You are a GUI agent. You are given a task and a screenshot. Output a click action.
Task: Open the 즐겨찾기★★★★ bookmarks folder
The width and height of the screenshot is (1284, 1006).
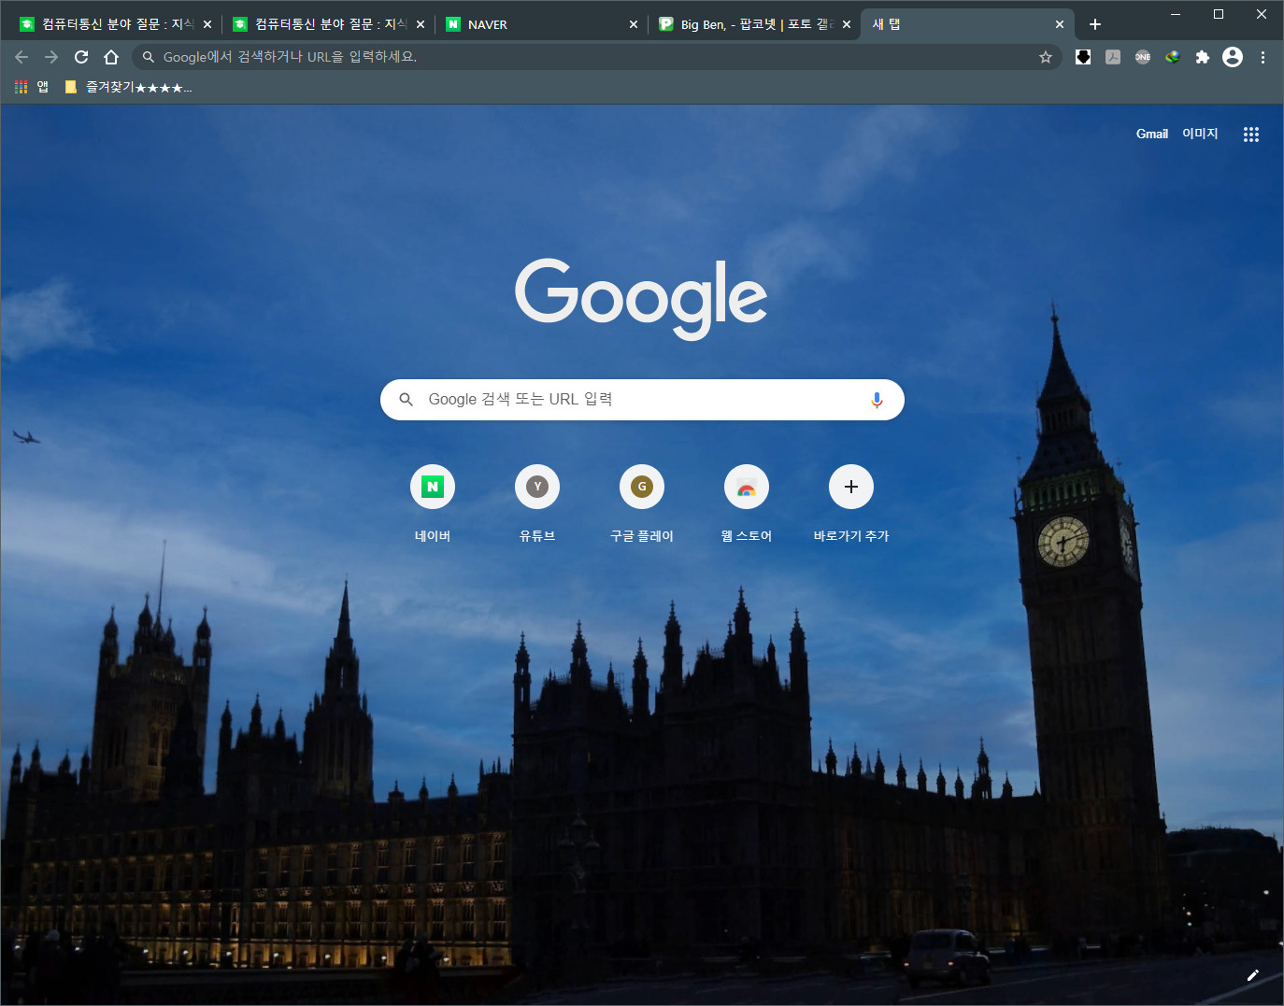(x=128, y=87)
